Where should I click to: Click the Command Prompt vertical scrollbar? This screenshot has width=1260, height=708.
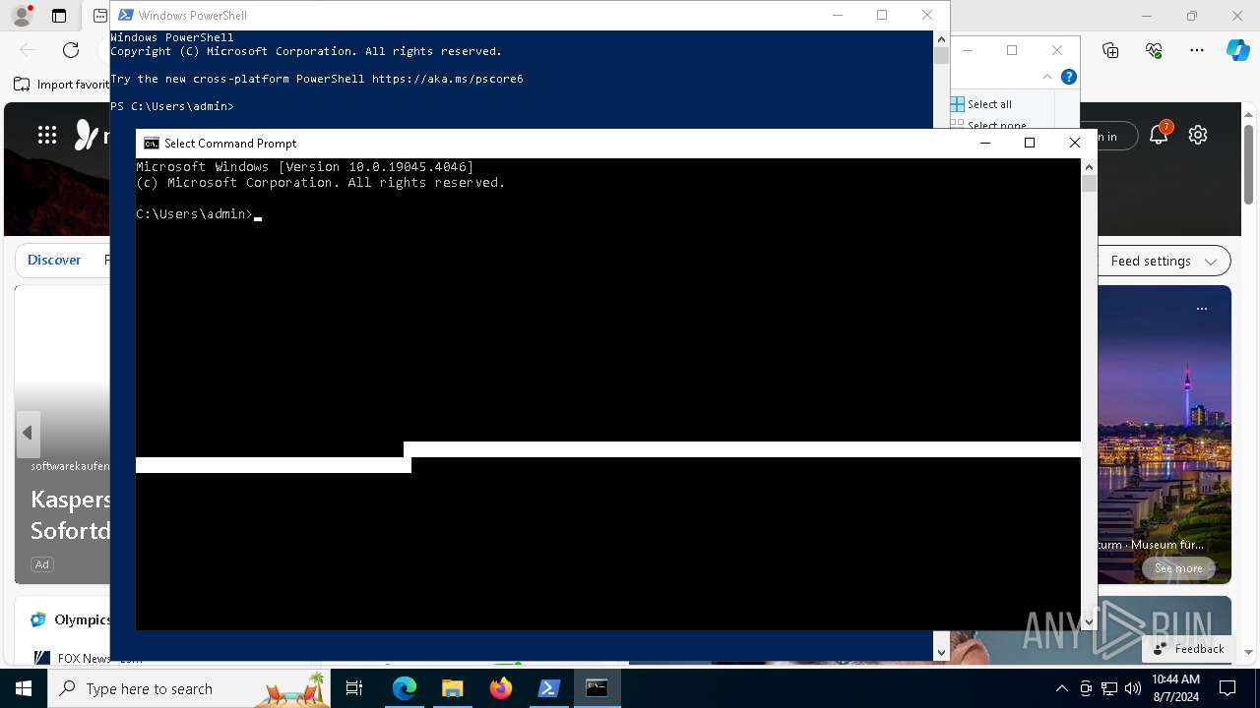pos(1089,393)
